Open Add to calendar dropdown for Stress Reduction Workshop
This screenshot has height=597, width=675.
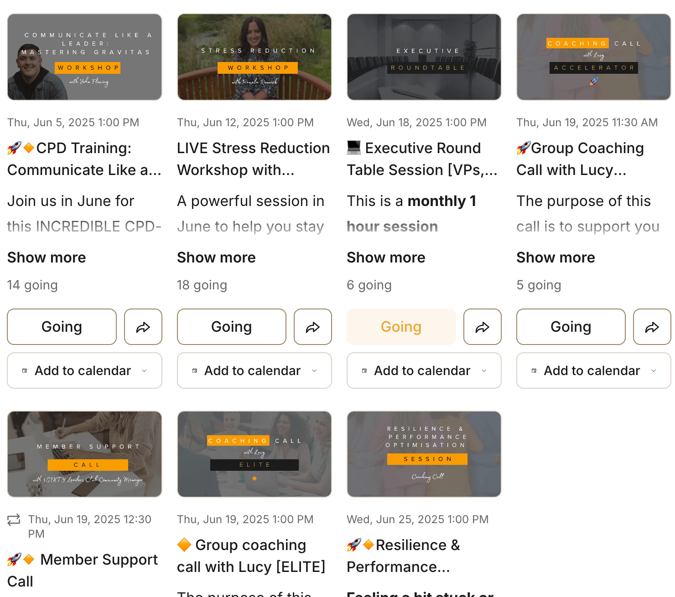pyautogui.click(x=254, y=371)
